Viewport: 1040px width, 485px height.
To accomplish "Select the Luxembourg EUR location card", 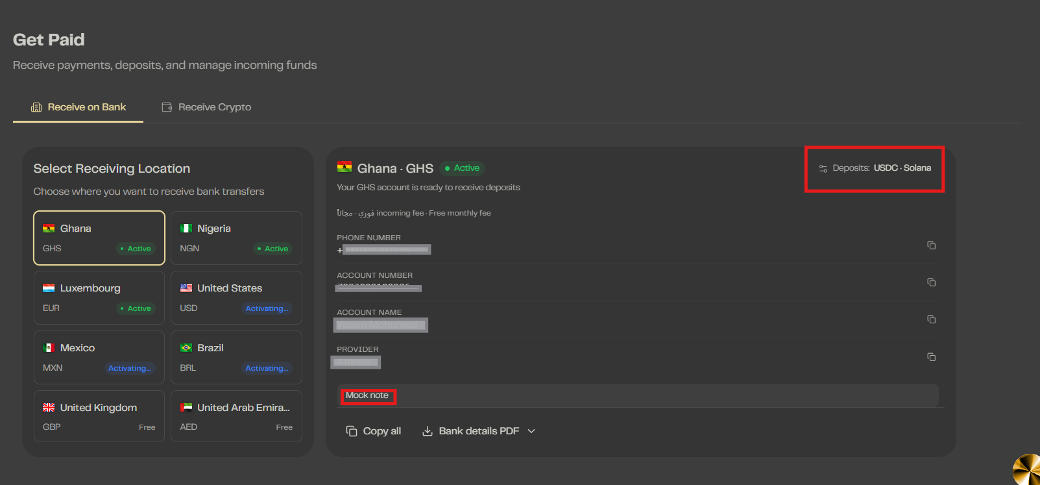I will click(99, 297).
